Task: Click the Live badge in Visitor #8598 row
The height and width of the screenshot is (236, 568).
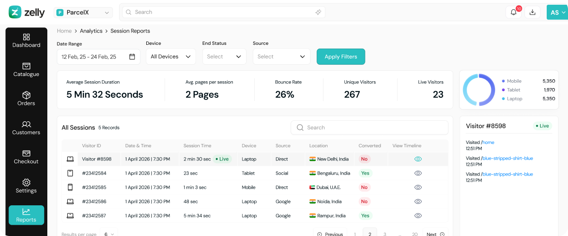Action: pyautogui.click(x=222, y=159)
